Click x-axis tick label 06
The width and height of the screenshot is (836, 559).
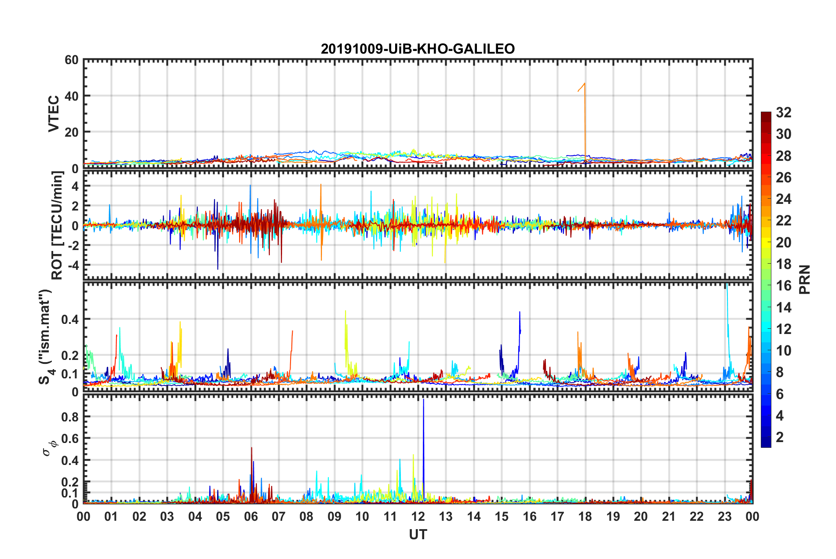coord(251,516)
